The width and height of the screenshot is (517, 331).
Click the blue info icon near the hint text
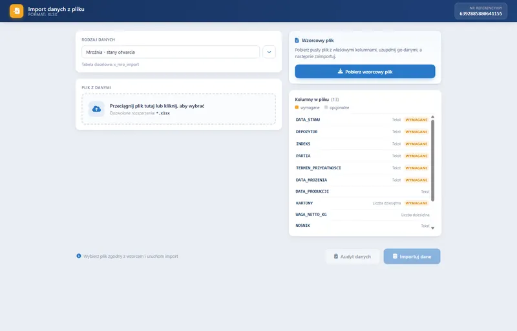click(79, 256)
